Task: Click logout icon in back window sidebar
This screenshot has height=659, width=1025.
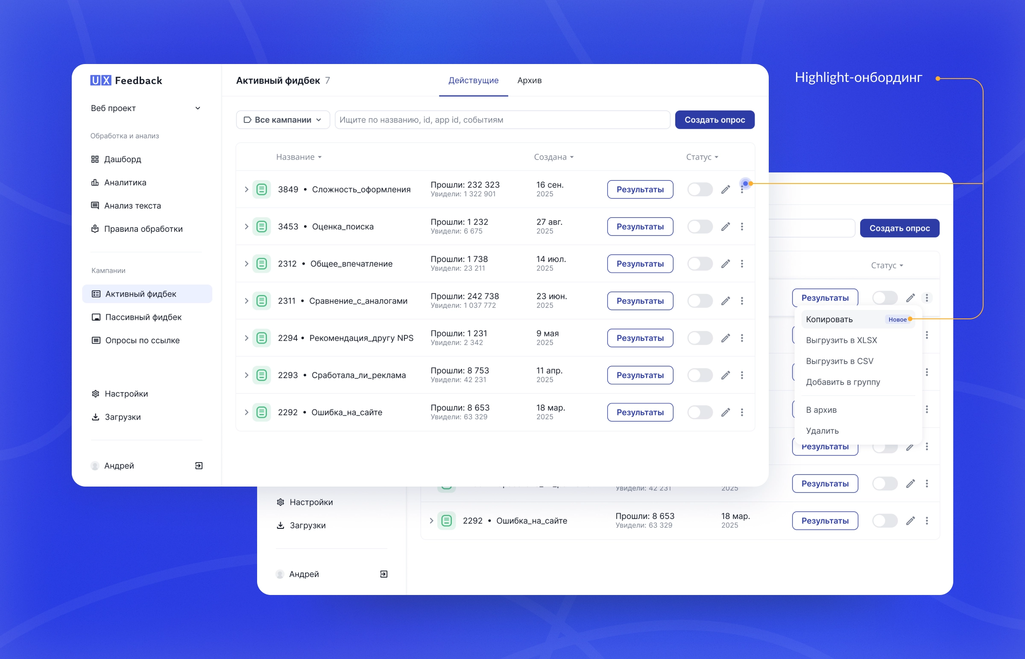Action: (384, 574)
